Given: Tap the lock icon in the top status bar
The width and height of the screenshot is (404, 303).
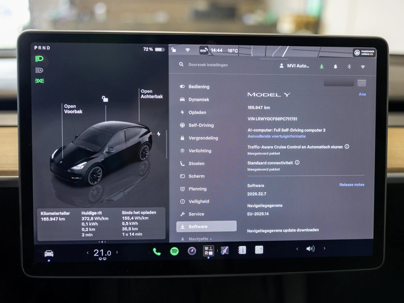Looking at the screenshot, I should click(x=174, y=50).
